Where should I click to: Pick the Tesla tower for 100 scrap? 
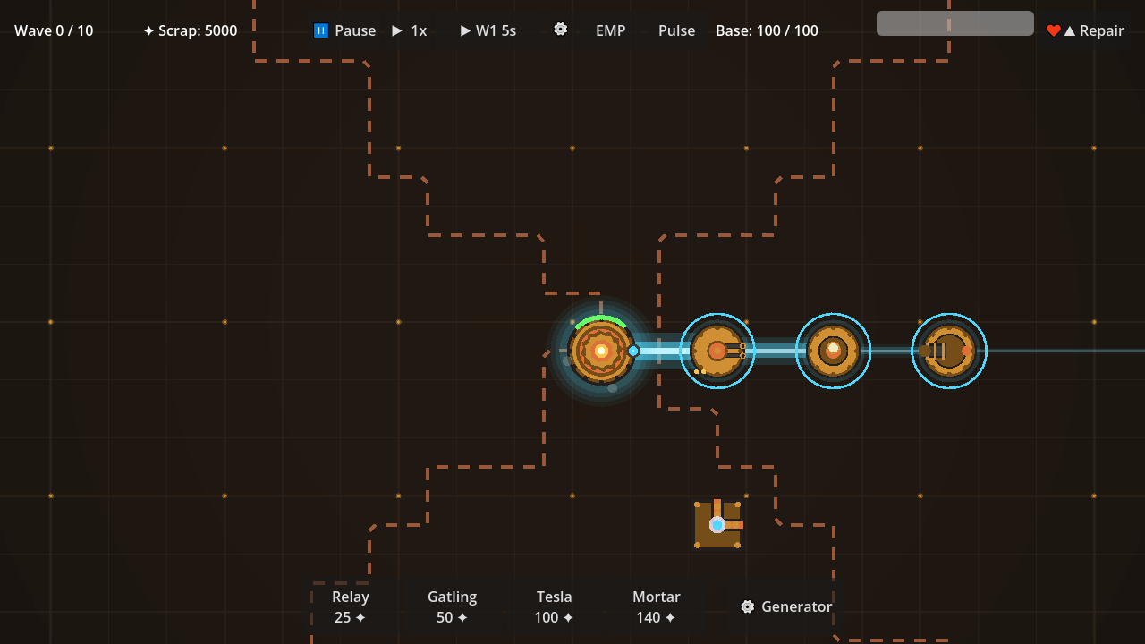(555, 607)
